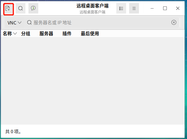Select the 服务器 column header
Screen dimensions: 187x139
click(46, 34)
